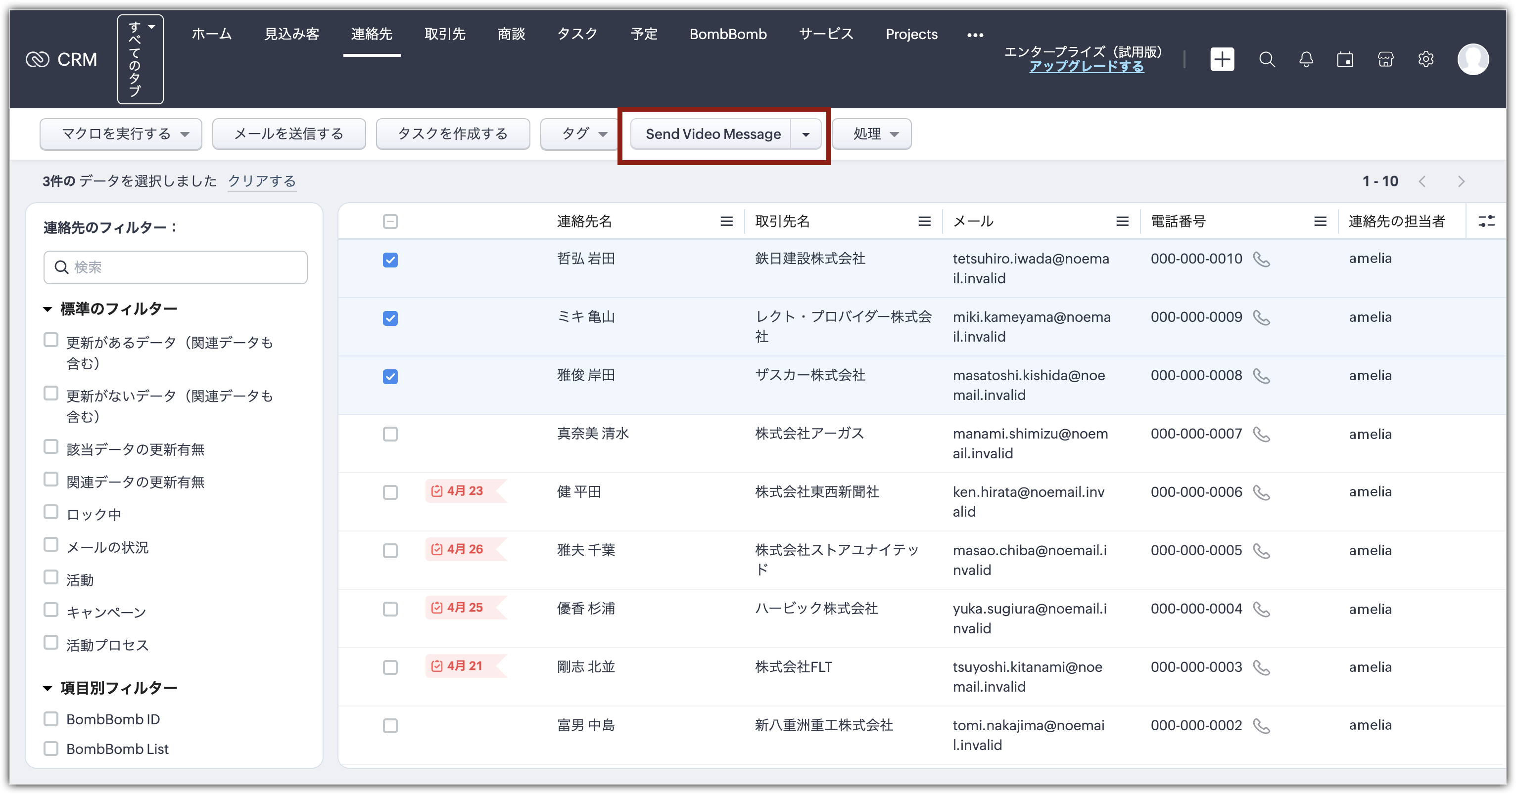
Task: Switch to the 商談 tab
Action: [511, 34]
